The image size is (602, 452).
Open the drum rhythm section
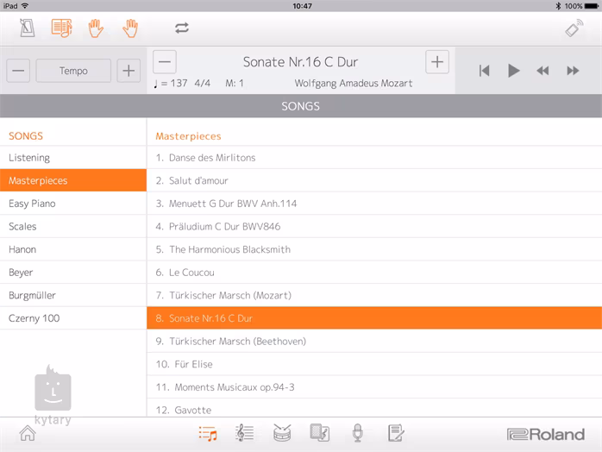coord(282,433)
